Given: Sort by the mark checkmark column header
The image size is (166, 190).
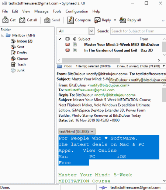Looking at the screenshot, I should (60, 39).
